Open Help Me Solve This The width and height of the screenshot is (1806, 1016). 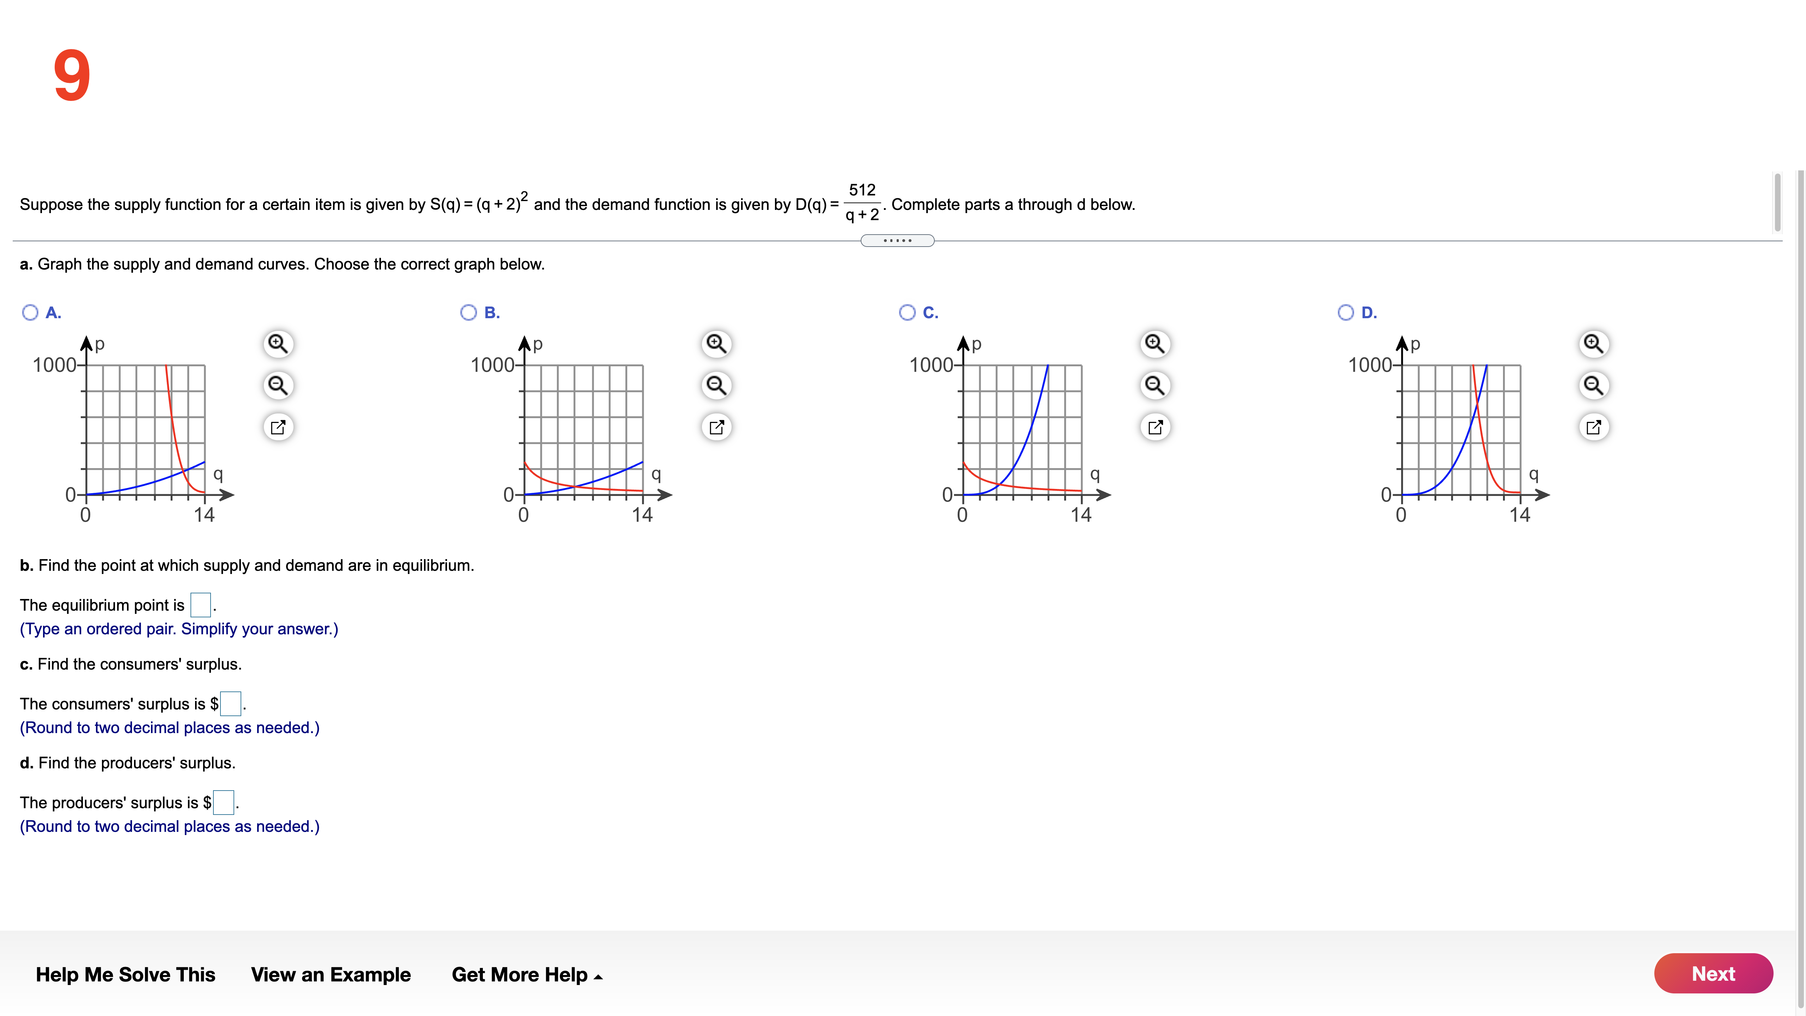tap(126, 975)
